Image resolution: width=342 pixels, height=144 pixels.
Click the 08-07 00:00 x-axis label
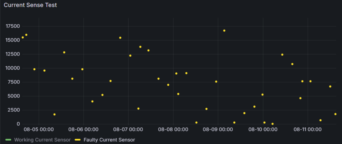128,129
